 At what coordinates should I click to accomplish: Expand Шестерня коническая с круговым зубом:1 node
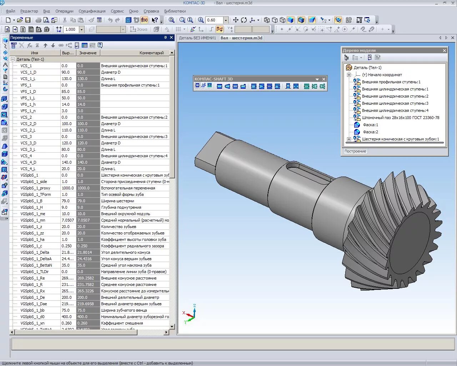(x=349, y=139)
